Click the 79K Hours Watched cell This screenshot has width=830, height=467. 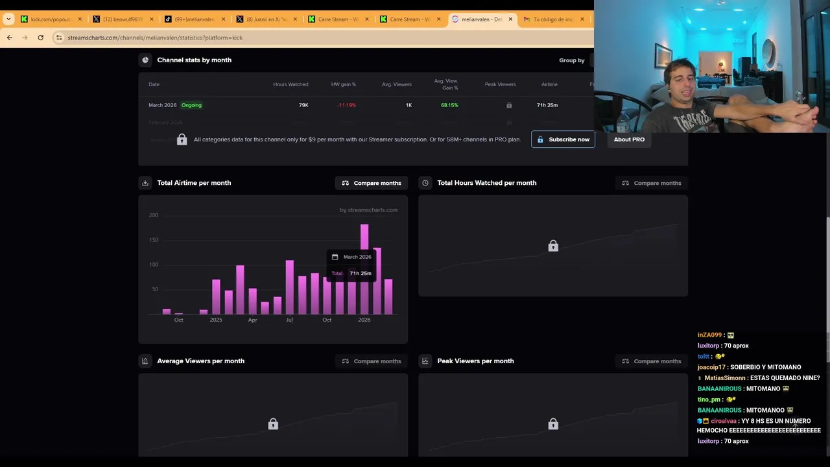coord(303,105)
